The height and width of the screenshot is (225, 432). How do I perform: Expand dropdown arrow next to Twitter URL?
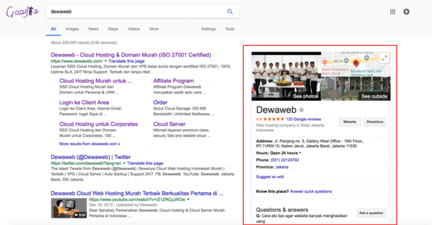pos(124,163)
